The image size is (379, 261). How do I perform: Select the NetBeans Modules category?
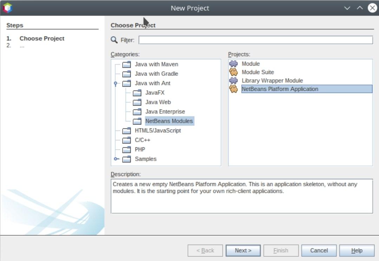(169, 121)
